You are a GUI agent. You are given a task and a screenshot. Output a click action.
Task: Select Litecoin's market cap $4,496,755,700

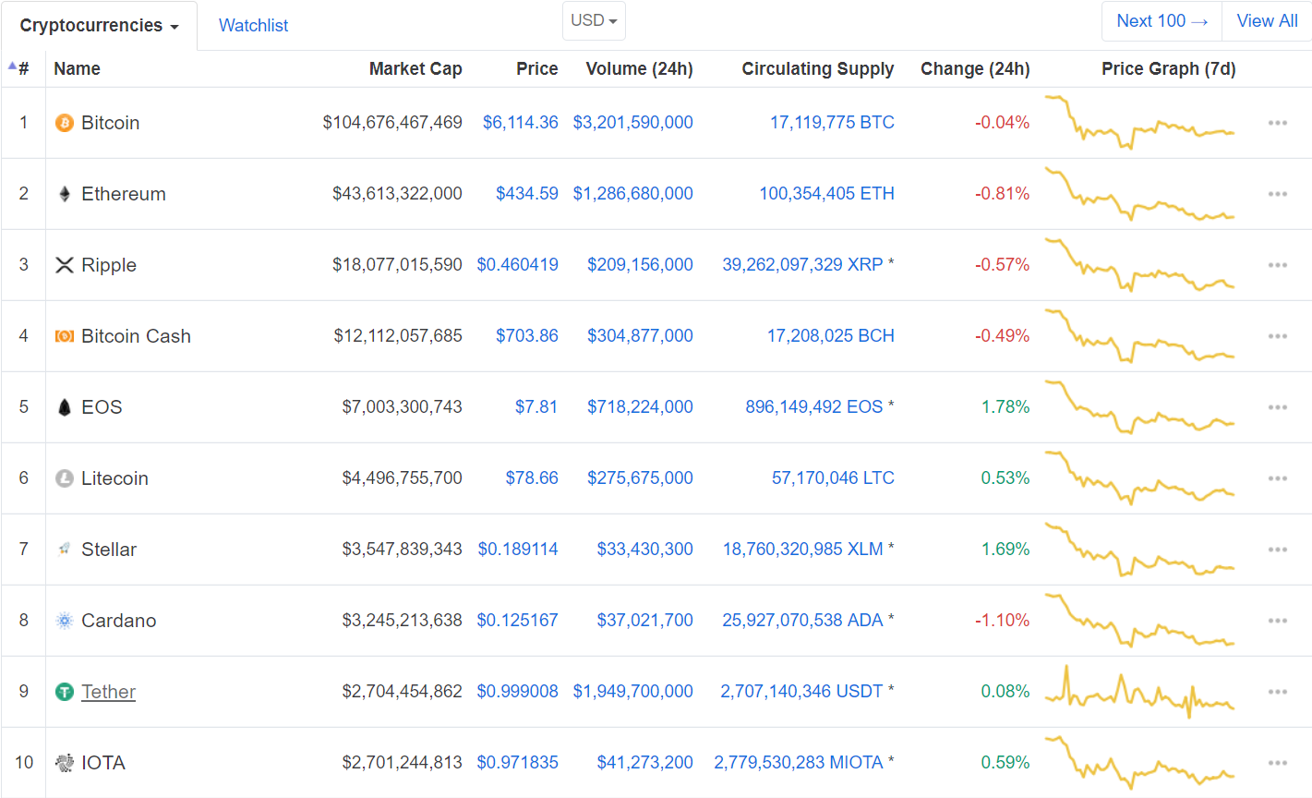403,478
